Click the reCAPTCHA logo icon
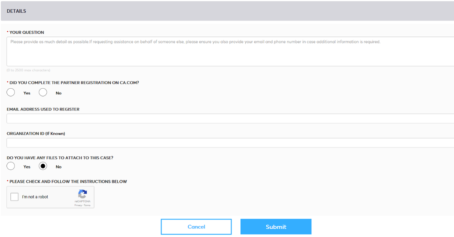 click(x=82, y=194)
